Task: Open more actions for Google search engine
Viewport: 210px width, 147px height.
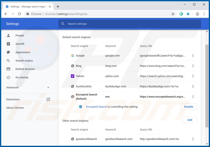Action: point(193,56)
